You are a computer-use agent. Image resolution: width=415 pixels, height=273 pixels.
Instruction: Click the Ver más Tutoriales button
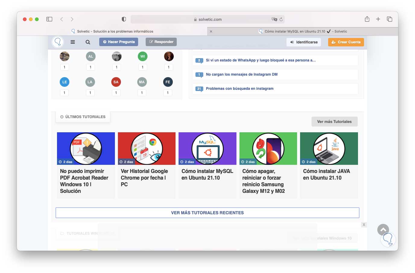pyautogui.click(x=334, y=122)
